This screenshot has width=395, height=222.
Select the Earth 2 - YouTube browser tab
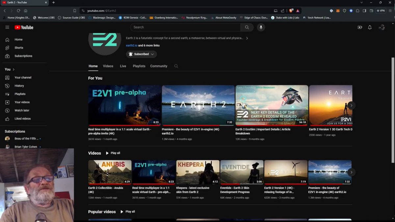tap(24, 3)
